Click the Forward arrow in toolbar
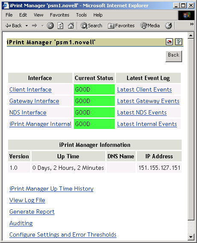 35,26
